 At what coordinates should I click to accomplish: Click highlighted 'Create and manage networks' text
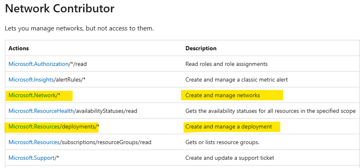[x=223, y=95]
